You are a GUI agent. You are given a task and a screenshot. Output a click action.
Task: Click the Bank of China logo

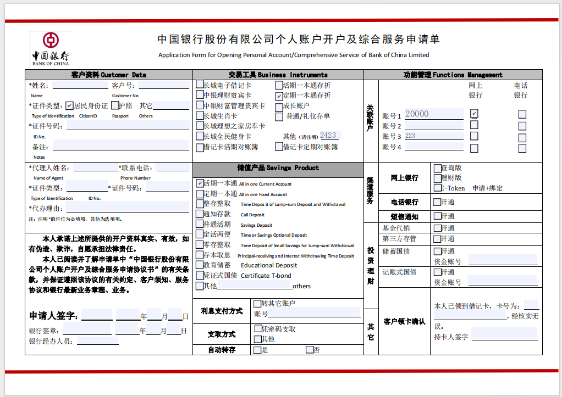click(x=51, y=49)
